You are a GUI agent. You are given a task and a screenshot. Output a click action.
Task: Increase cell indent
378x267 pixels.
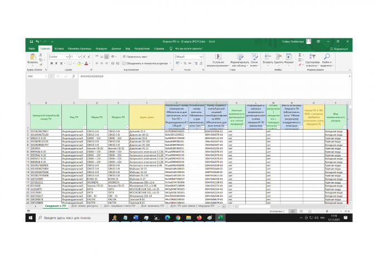click(118, 63)
